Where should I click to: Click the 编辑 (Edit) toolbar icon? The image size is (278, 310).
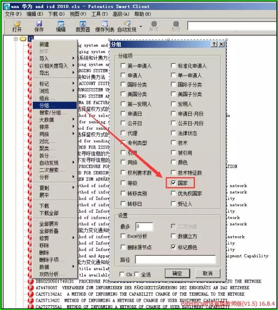click(60, 26)
